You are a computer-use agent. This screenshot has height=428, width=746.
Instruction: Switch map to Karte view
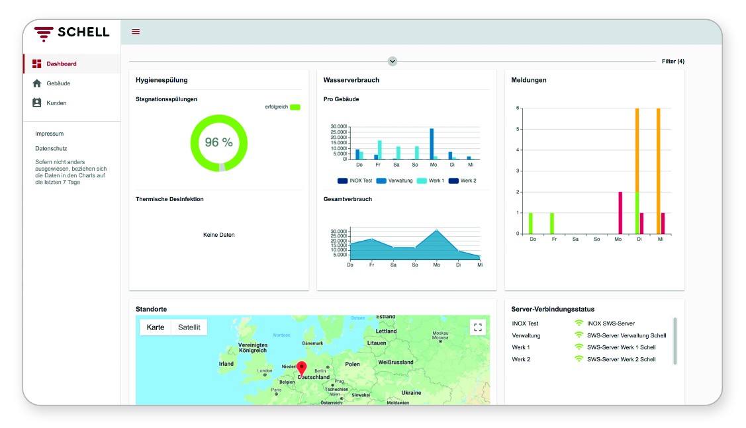pyautogui.click(x=156, y=327)
